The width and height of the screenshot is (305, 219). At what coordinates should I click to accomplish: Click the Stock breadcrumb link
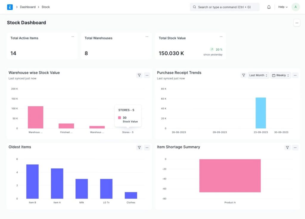[x=46, y=7]
